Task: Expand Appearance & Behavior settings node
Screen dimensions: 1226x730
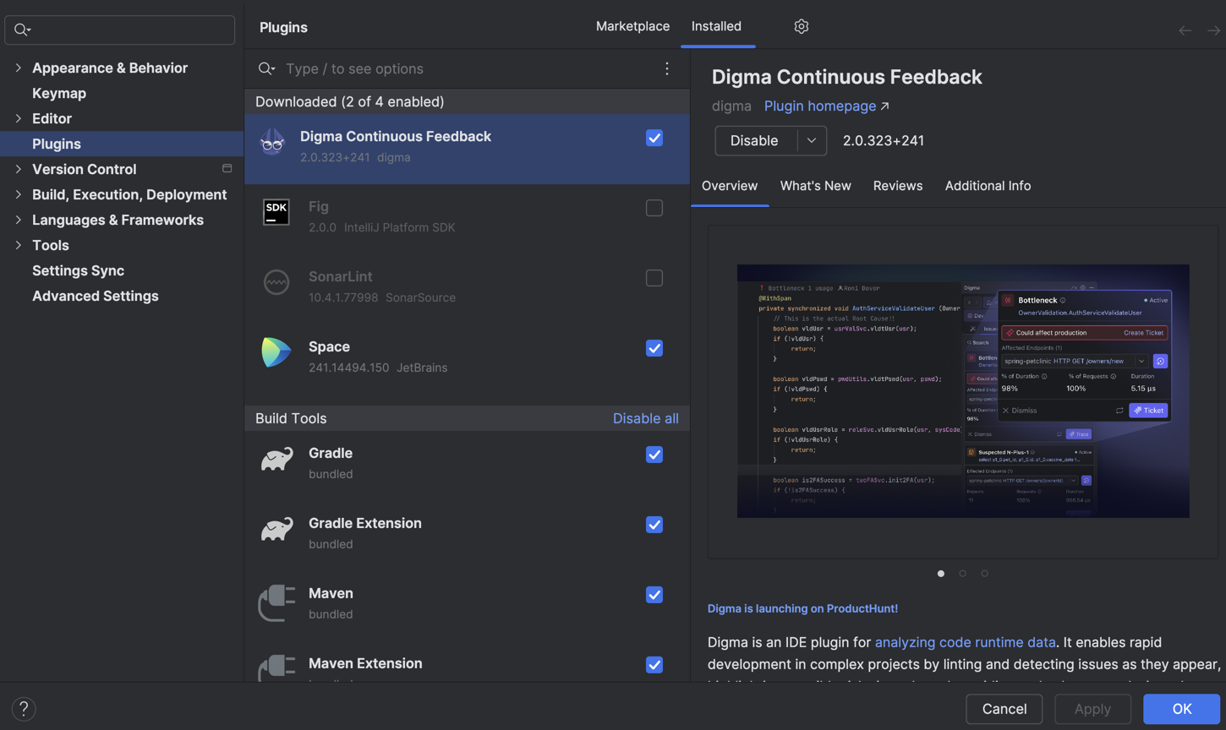Action: [x=18, y=68]
